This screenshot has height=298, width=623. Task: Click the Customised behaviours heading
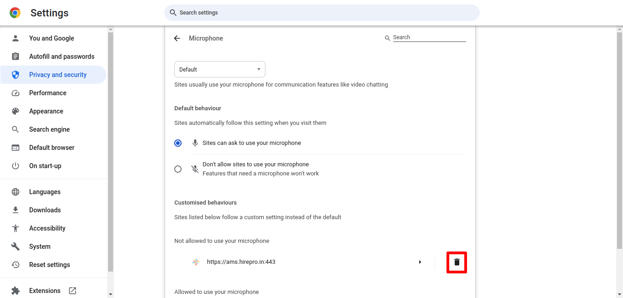click(x=206, y=202)
